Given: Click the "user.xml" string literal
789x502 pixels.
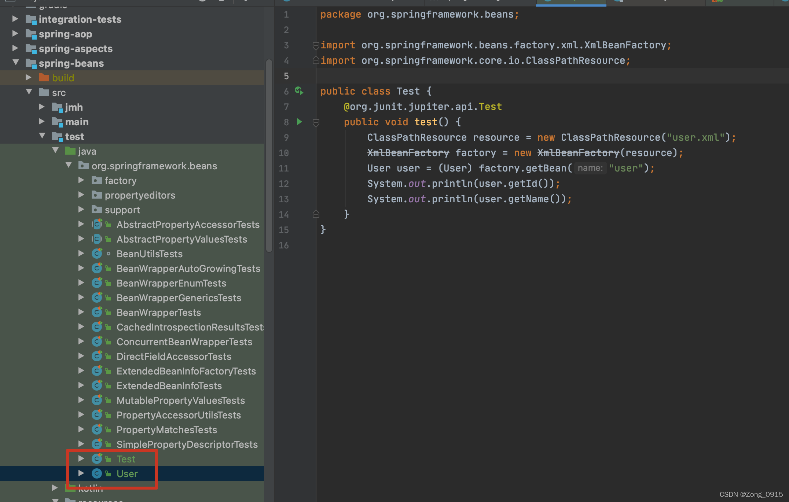Looking at the screenshot, I should pos(696,137).
